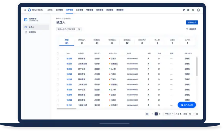223x131 pixels.
Task: Select the 初选通过 10 status tab
Action: (97, 41)
